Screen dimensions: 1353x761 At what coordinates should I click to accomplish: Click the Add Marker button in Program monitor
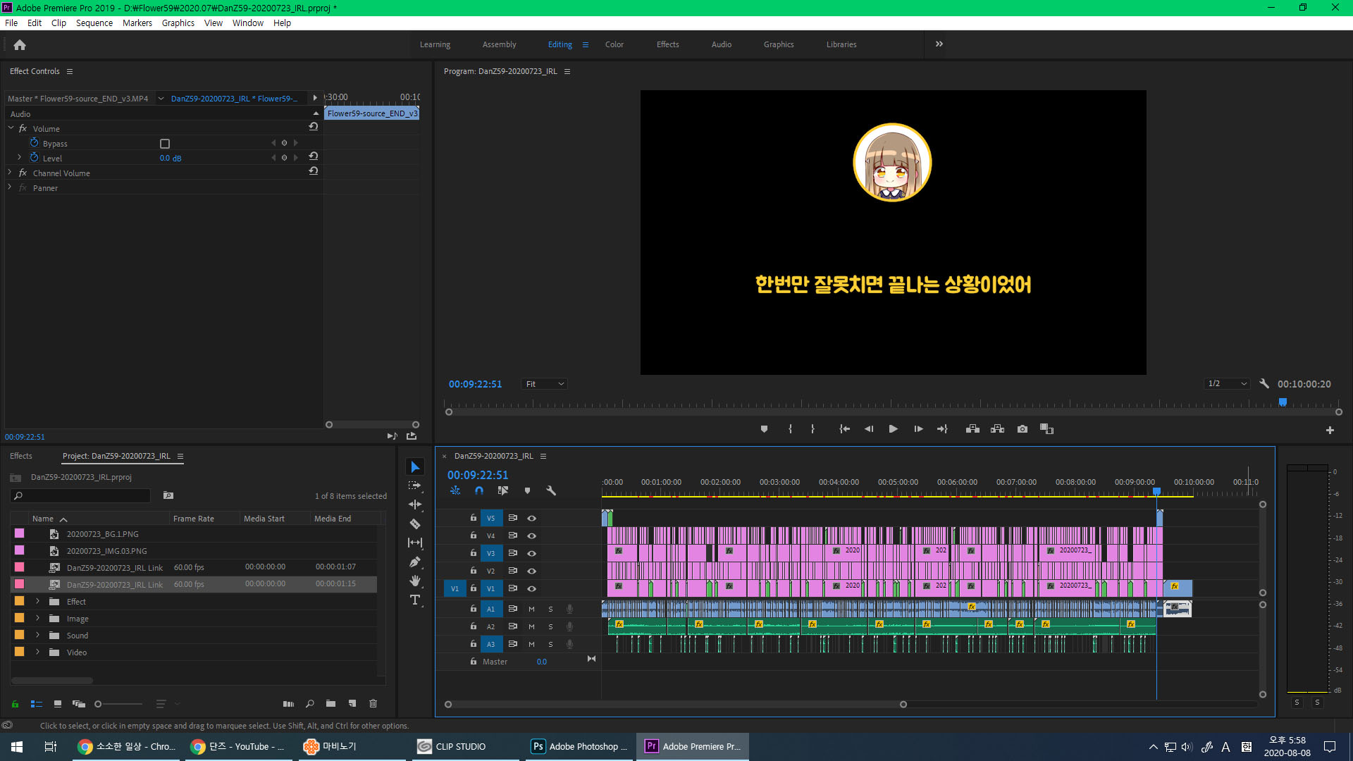click(x=764, y=429)
